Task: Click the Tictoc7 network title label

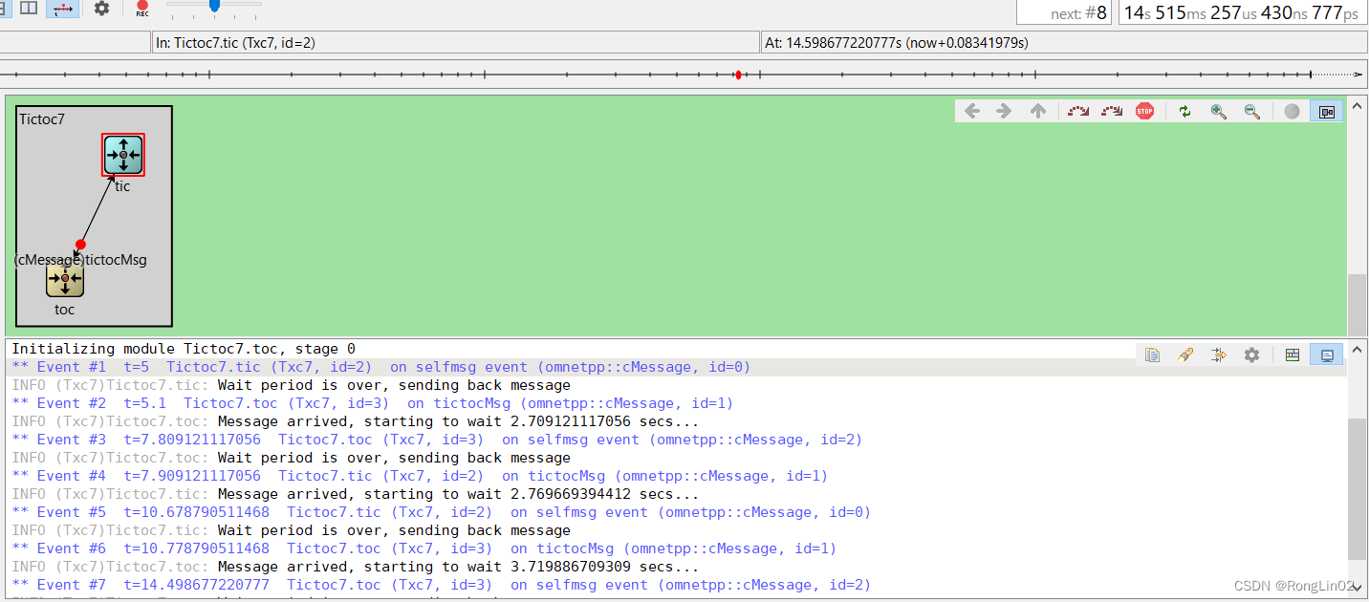Action: click(x=42, y=119)
